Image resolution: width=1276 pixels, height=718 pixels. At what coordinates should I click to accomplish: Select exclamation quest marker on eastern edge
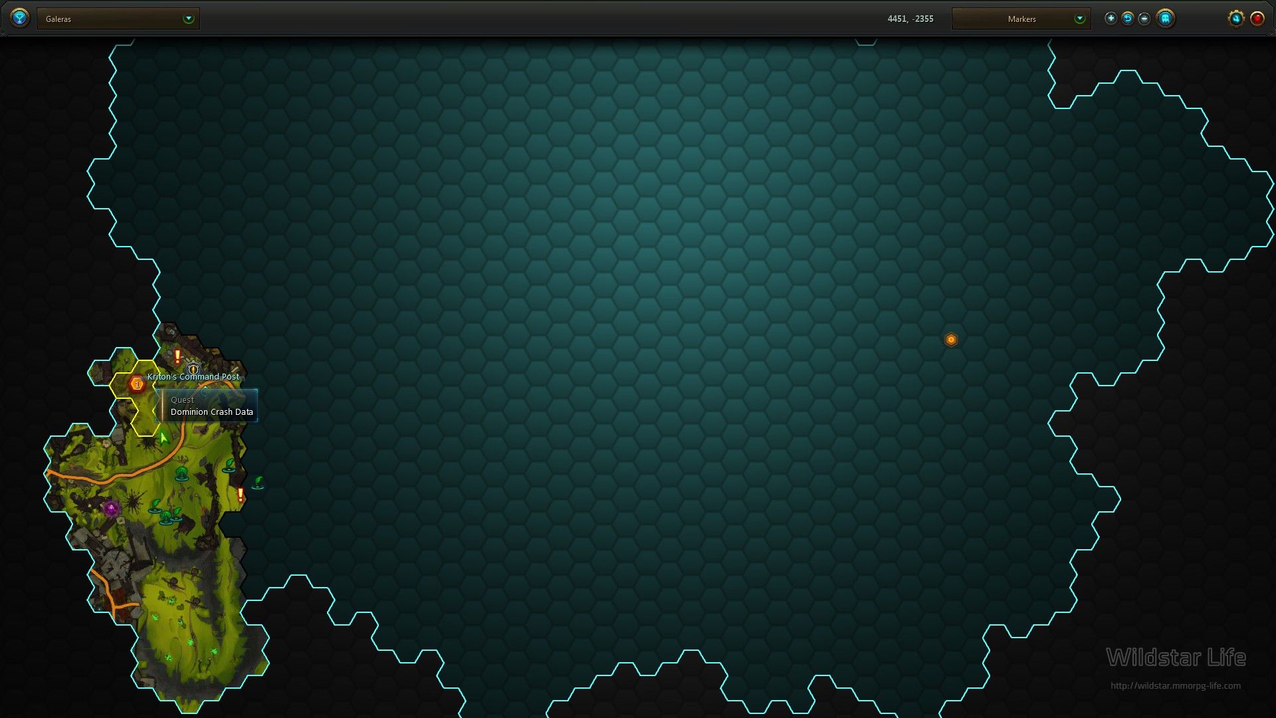(241, 495)
